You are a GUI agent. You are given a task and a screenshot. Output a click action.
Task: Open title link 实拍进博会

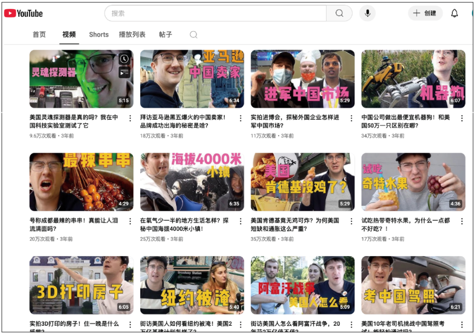pos(295,122)
